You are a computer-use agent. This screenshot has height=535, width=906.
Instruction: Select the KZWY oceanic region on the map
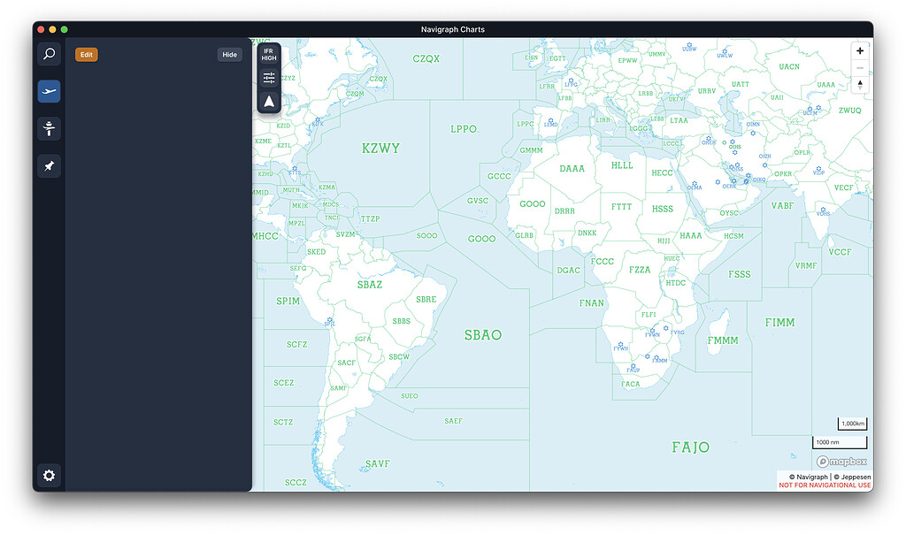pyautogui.click(x=380, y=147)
